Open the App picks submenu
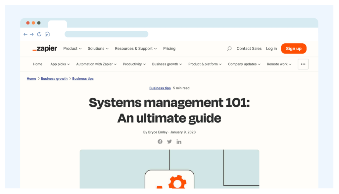Screen dimensions: 339x194 coord(60,64)
